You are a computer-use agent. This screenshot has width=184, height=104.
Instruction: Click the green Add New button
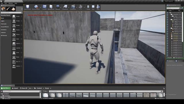[x=5, y=88]
